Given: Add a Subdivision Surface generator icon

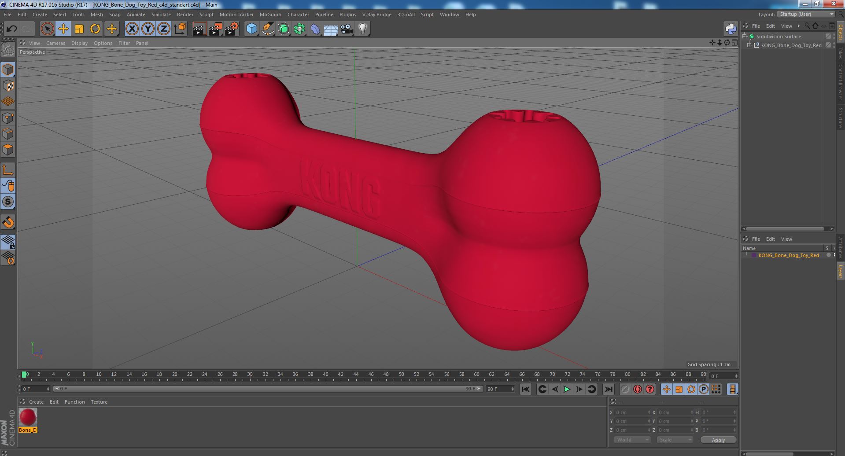Looking at the screenshot, I should 284,29.
